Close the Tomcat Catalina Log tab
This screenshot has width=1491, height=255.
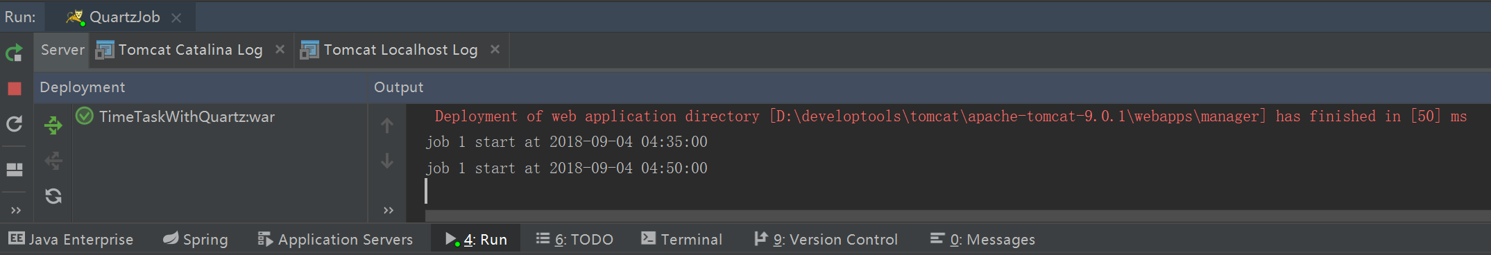click(x=280, y=49)
